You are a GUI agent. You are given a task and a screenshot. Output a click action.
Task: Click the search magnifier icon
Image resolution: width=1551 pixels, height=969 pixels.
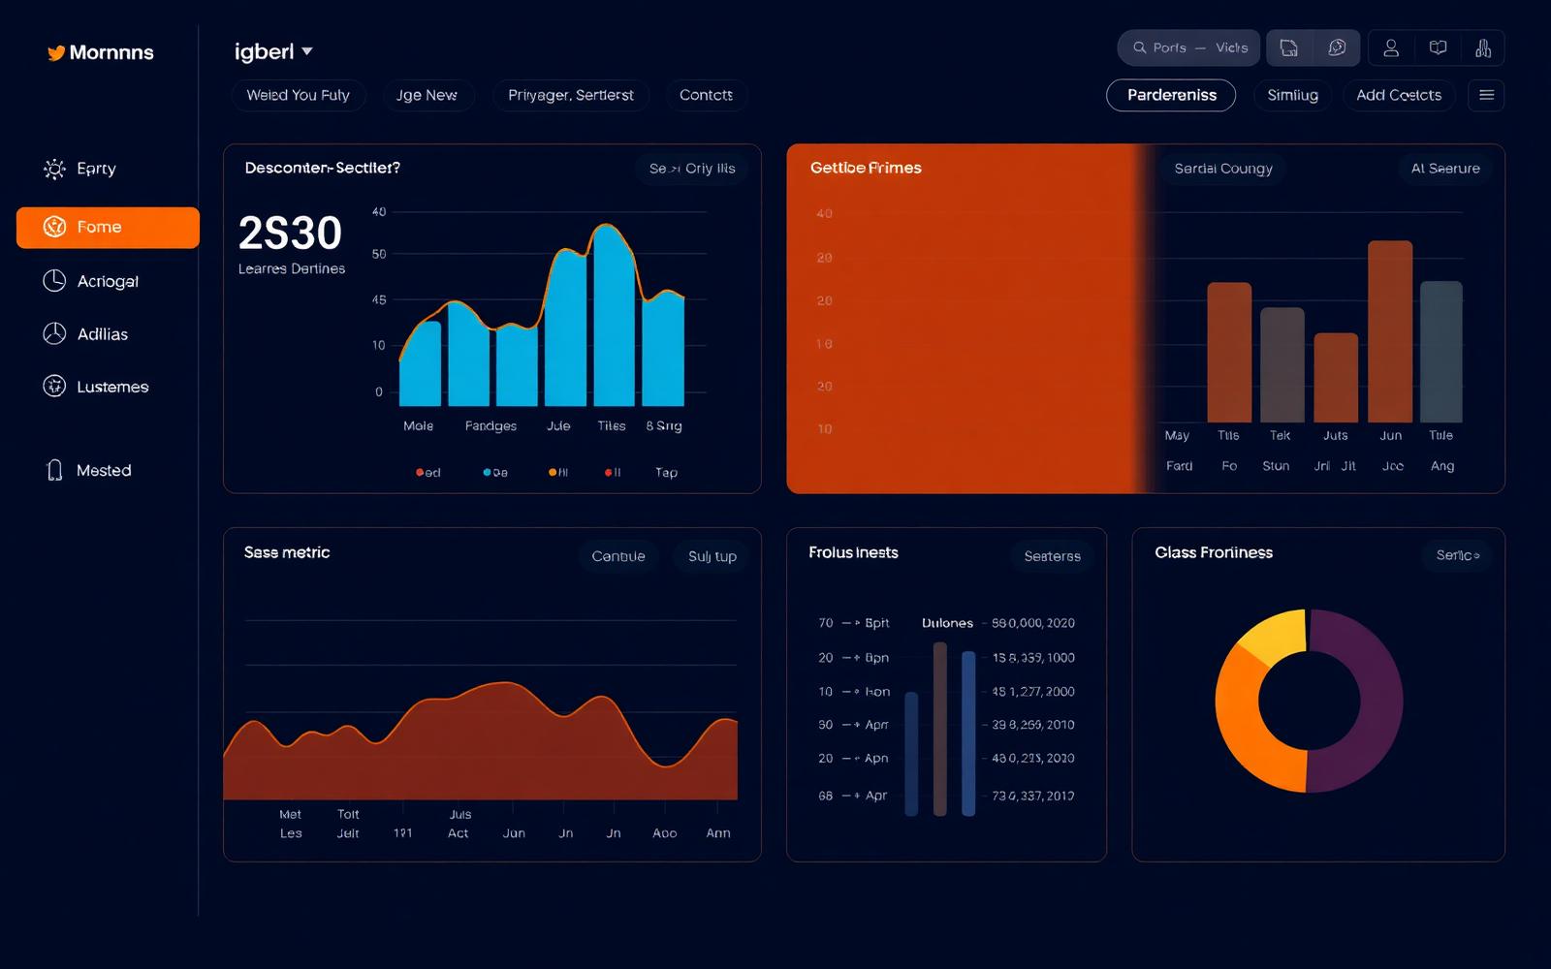pyautogui.click(x=1140, y=47)
